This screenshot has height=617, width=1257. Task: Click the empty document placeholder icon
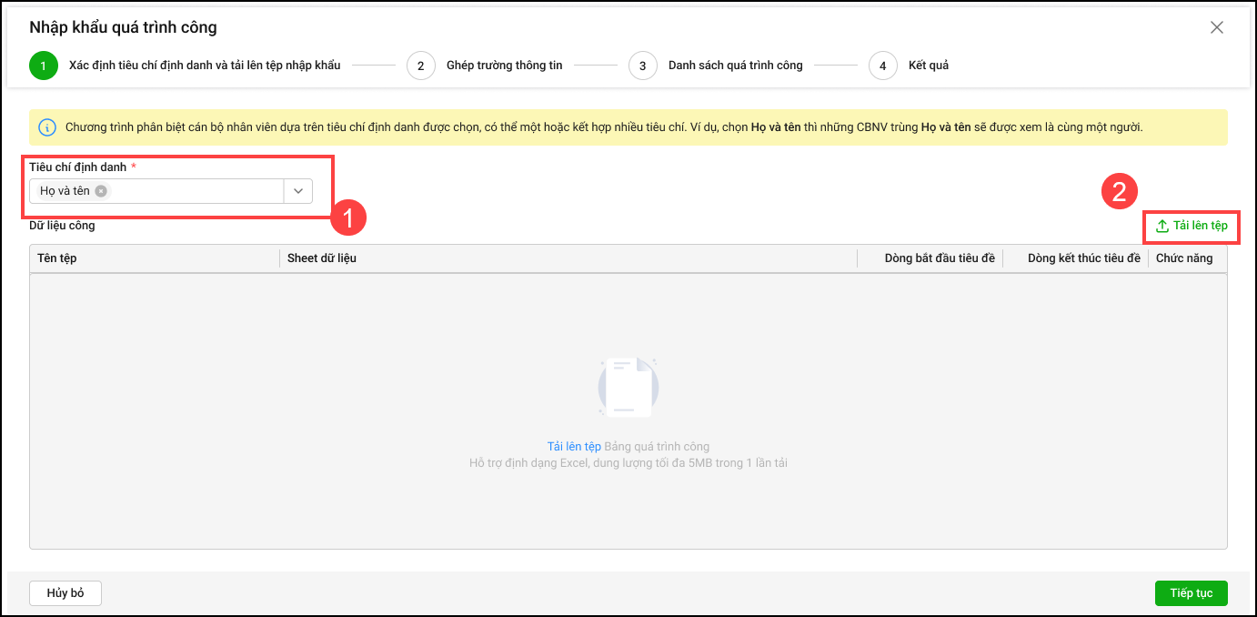pyautogui.click(x=628, y=388)
